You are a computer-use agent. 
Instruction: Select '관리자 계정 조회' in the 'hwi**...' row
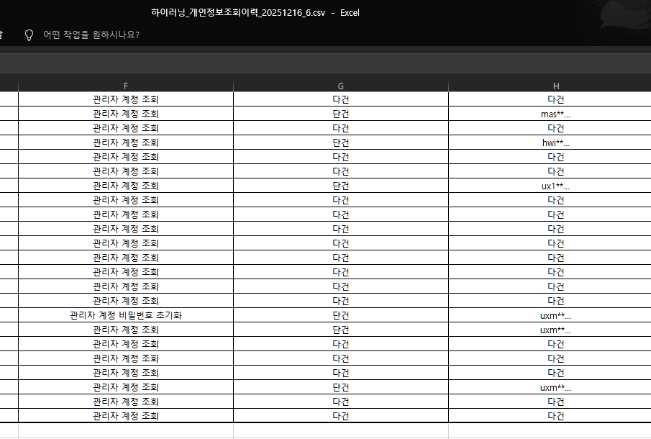[126, 142]
